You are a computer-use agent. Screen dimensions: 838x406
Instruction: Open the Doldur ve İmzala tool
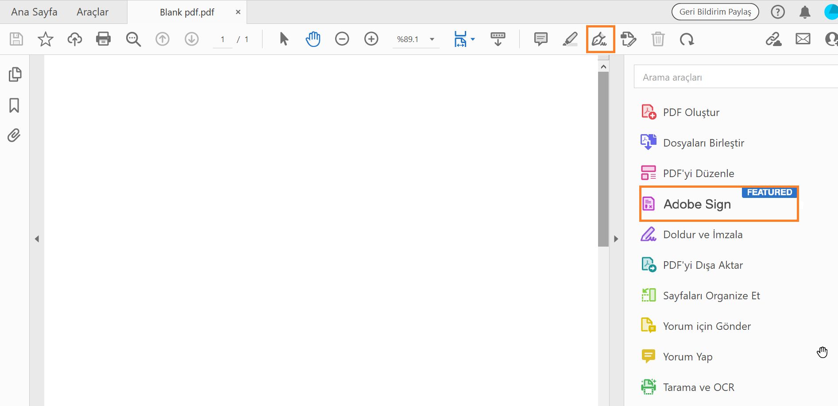(x=692, y=235)
